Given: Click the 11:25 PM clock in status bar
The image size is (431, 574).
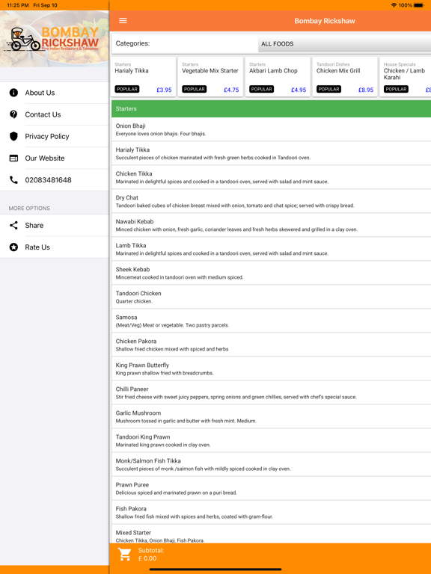Looking at the screenshot, I should click(x=18, y=5).
